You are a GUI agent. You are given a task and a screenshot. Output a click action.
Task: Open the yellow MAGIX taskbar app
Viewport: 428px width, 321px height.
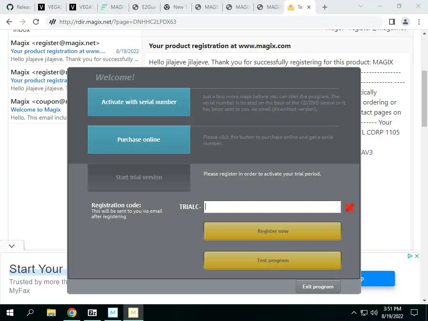tap(133, 313)
